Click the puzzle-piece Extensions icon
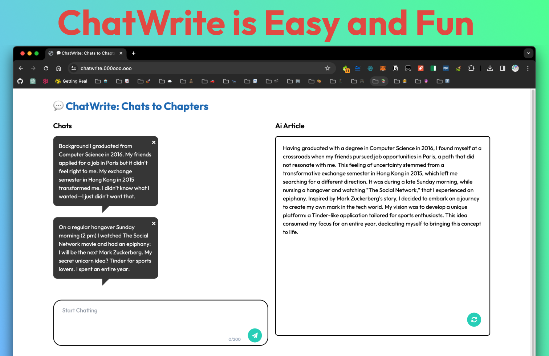 tap(471, 68)
